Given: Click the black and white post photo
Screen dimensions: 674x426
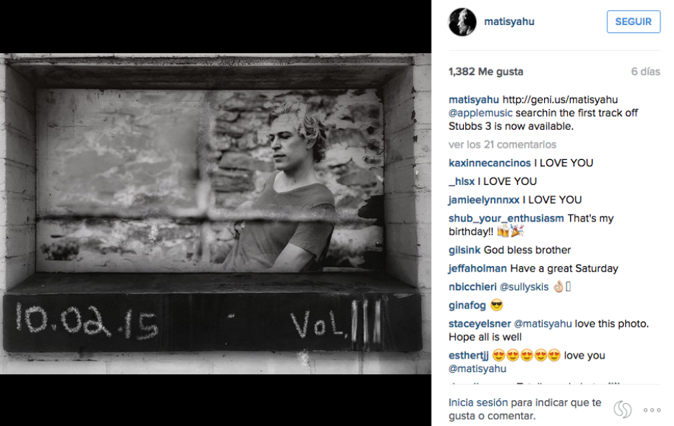Looking at the screenshot, I should click(215, 214).
